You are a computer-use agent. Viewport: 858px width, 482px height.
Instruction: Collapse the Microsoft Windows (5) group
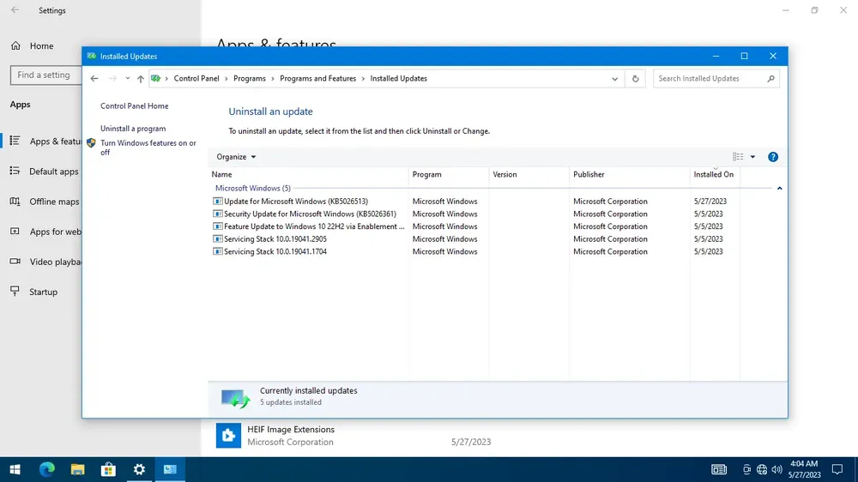point(779,188)
